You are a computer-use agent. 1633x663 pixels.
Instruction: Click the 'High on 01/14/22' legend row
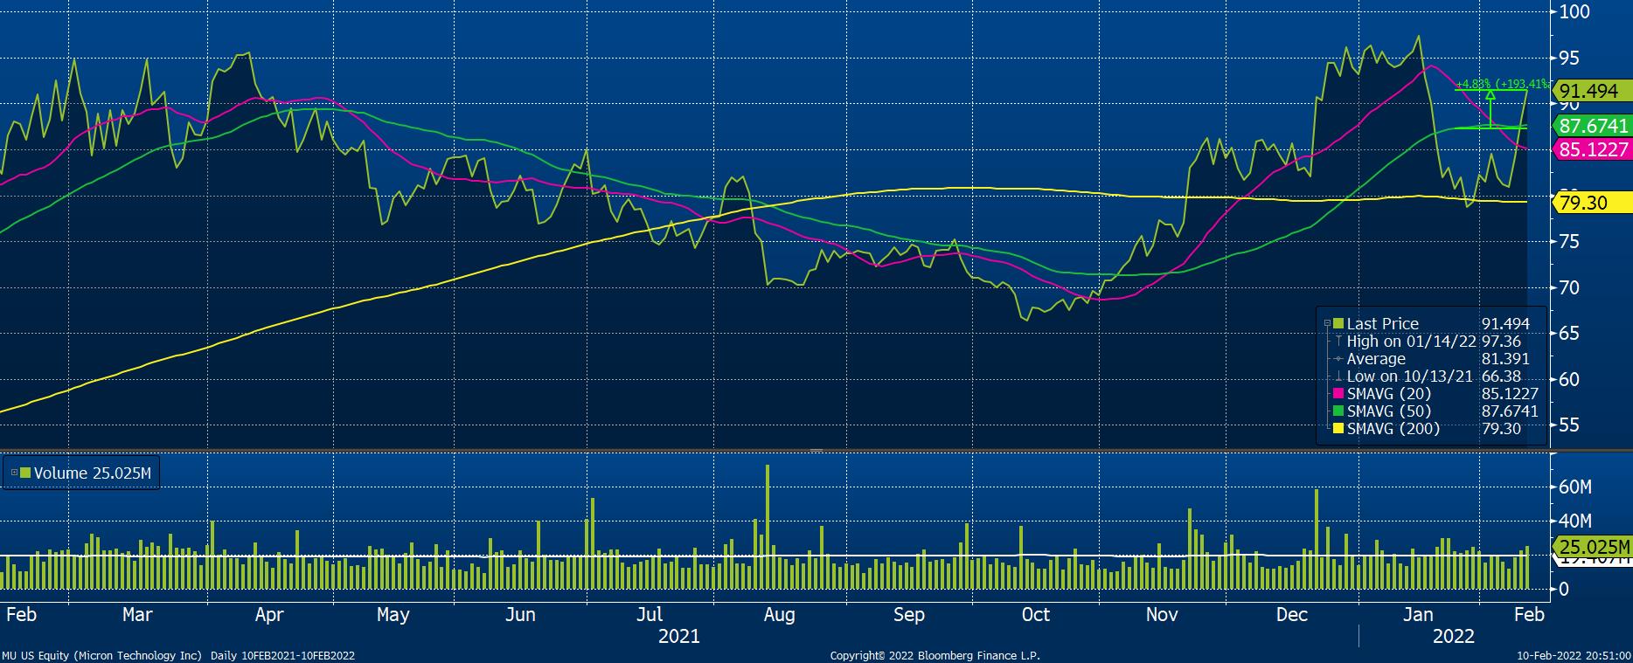pos(1434,342)
